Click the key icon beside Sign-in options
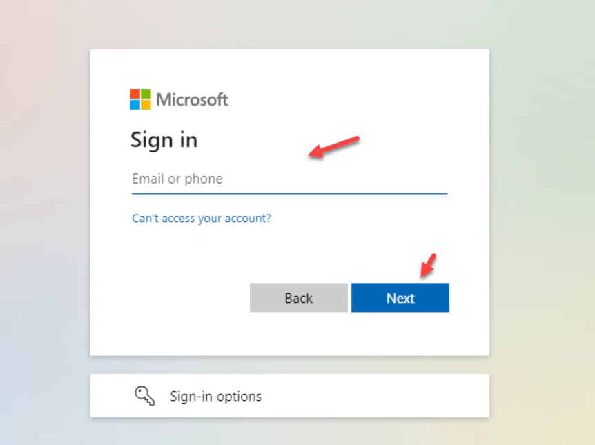This screenshot has height=445, width=595. [144, 396]
